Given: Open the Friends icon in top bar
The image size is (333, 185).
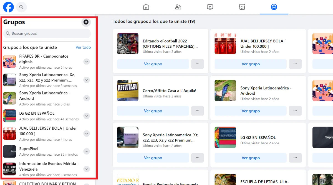Looking at the screenshot, I should [x=178, y=7].
